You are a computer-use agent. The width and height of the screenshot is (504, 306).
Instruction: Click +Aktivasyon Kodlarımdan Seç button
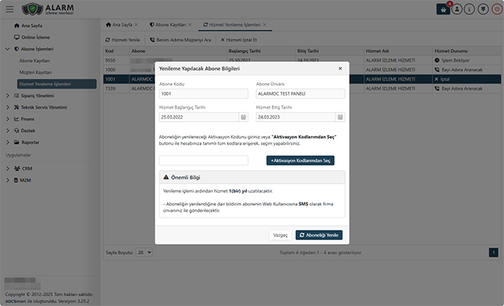[x=299, y=160]
